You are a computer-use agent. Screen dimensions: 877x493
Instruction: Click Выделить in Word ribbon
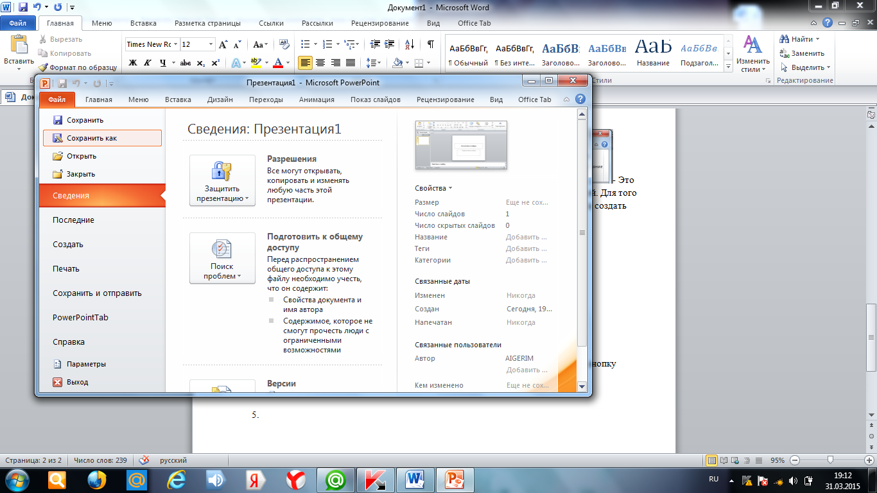click(805, 67)
